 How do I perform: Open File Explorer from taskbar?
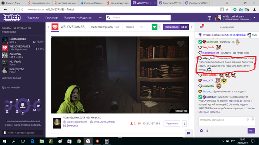(41, 141)
